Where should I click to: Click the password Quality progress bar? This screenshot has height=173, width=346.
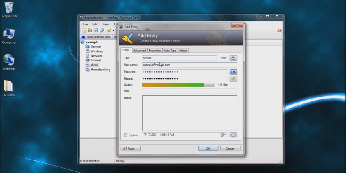pyautogui.click(x=178, y=85)
